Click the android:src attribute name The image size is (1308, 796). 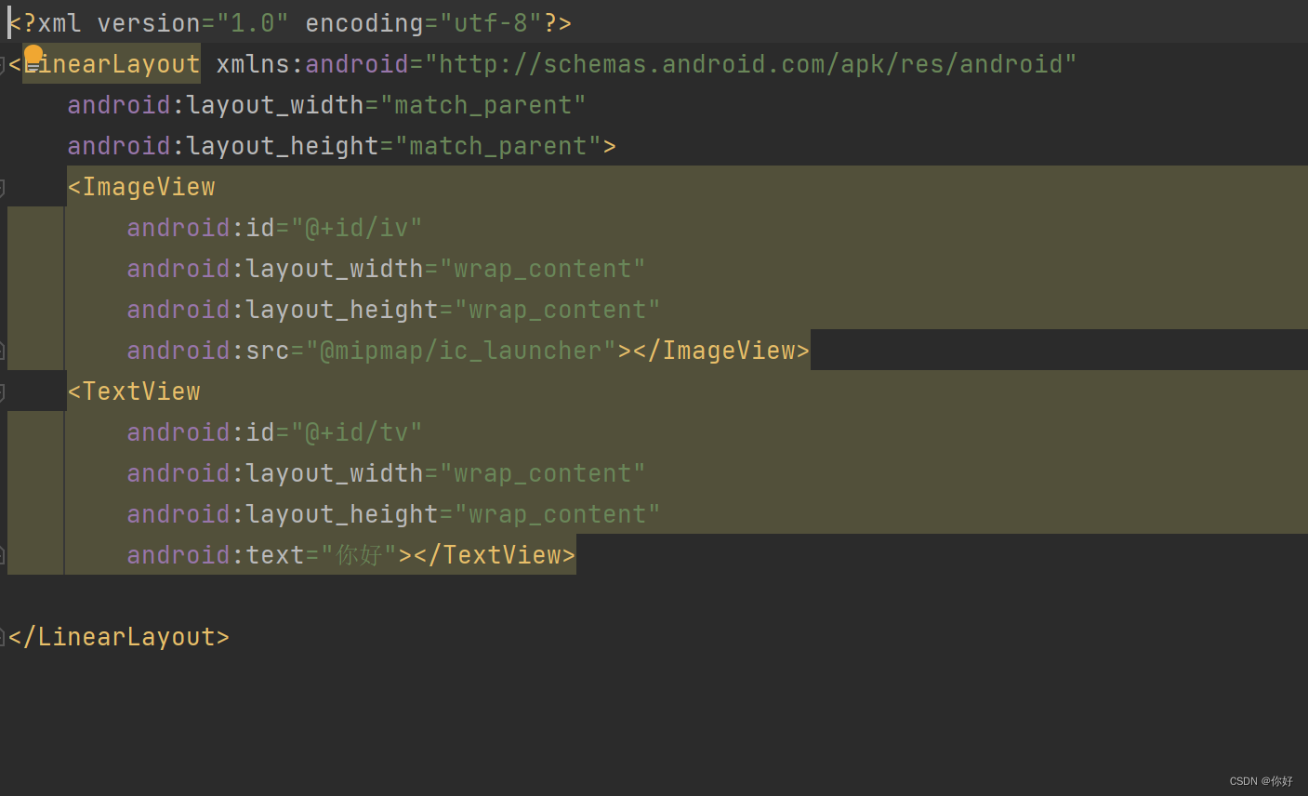pyautogui.click(x=208, y=351)
